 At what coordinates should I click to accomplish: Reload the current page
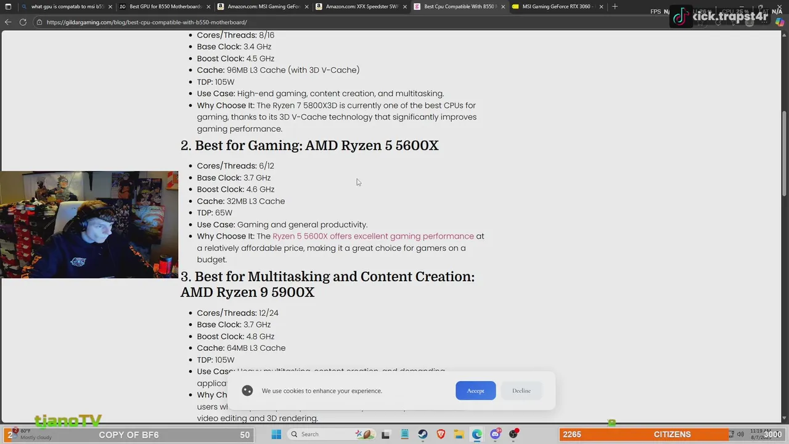pyautogui.click(x=23, y=22)
